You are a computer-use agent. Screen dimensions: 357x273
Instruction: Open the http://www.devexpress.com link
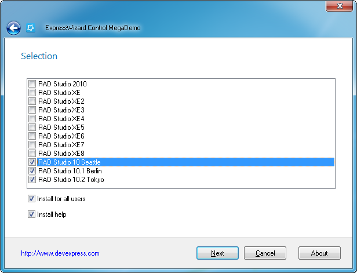(60, 253)
